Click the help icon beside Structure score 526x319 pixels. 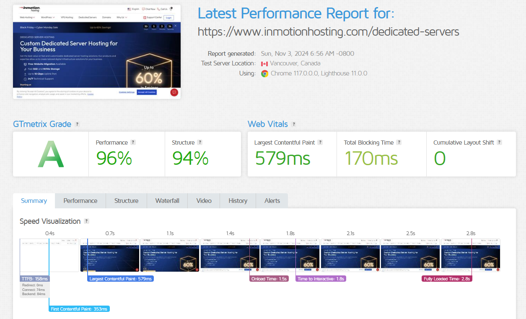pos(200,143)
